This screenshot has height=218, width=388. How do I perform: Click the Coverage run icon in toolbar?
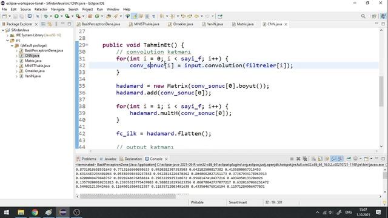pos(67,16)
